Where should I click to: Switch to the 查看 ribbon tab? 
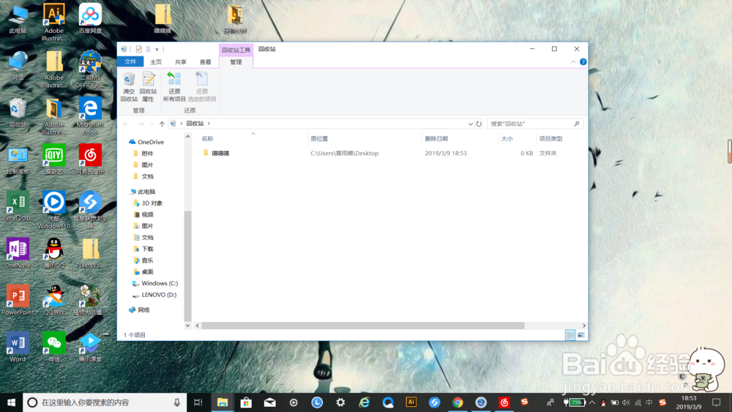[x=206, y=62]
